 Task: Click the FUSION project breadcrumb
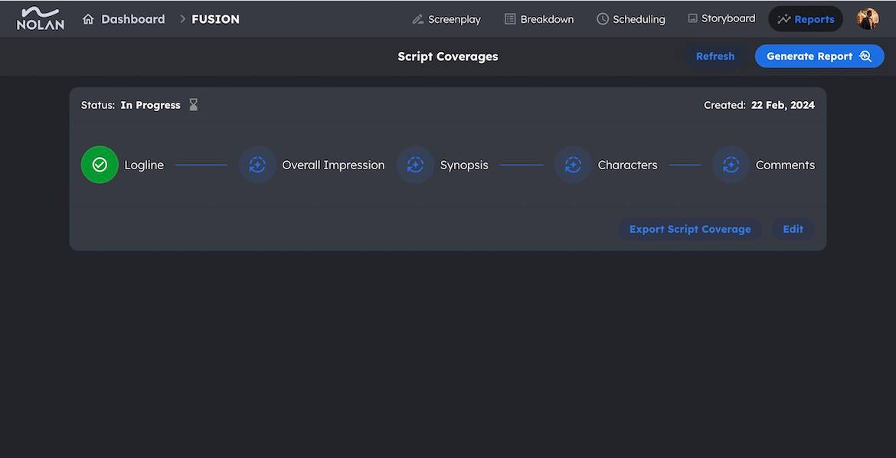[215, 19]
